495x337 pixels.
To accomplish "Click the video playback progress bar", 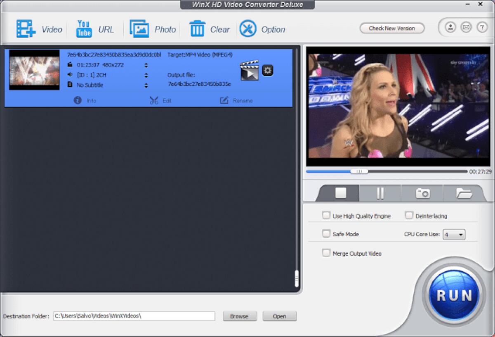I will [x=359, y=171].
